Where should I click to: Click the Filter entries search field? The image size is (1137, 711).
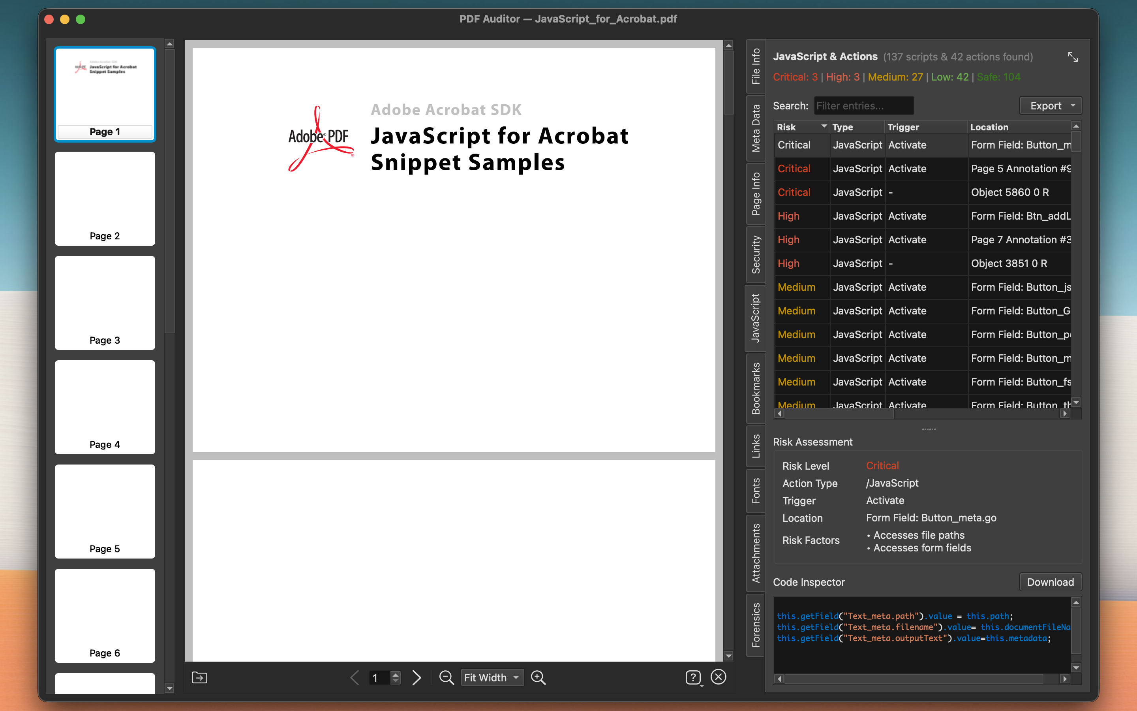point(863,105)
